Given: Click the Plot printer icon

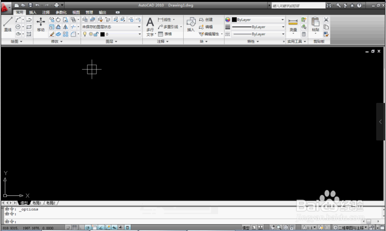Looking at the screenshot, I should tap(56, 5).
